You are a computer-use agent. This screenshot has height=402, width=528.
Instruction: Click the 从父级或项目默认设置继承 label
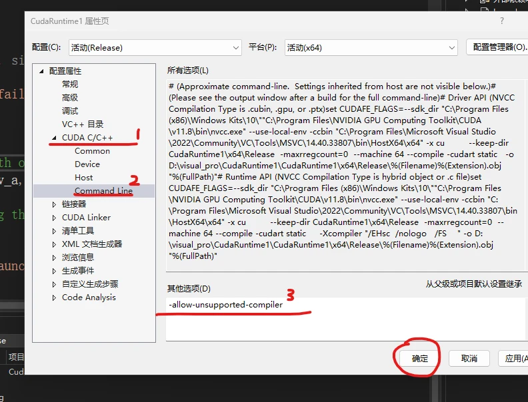coord(474,284)
